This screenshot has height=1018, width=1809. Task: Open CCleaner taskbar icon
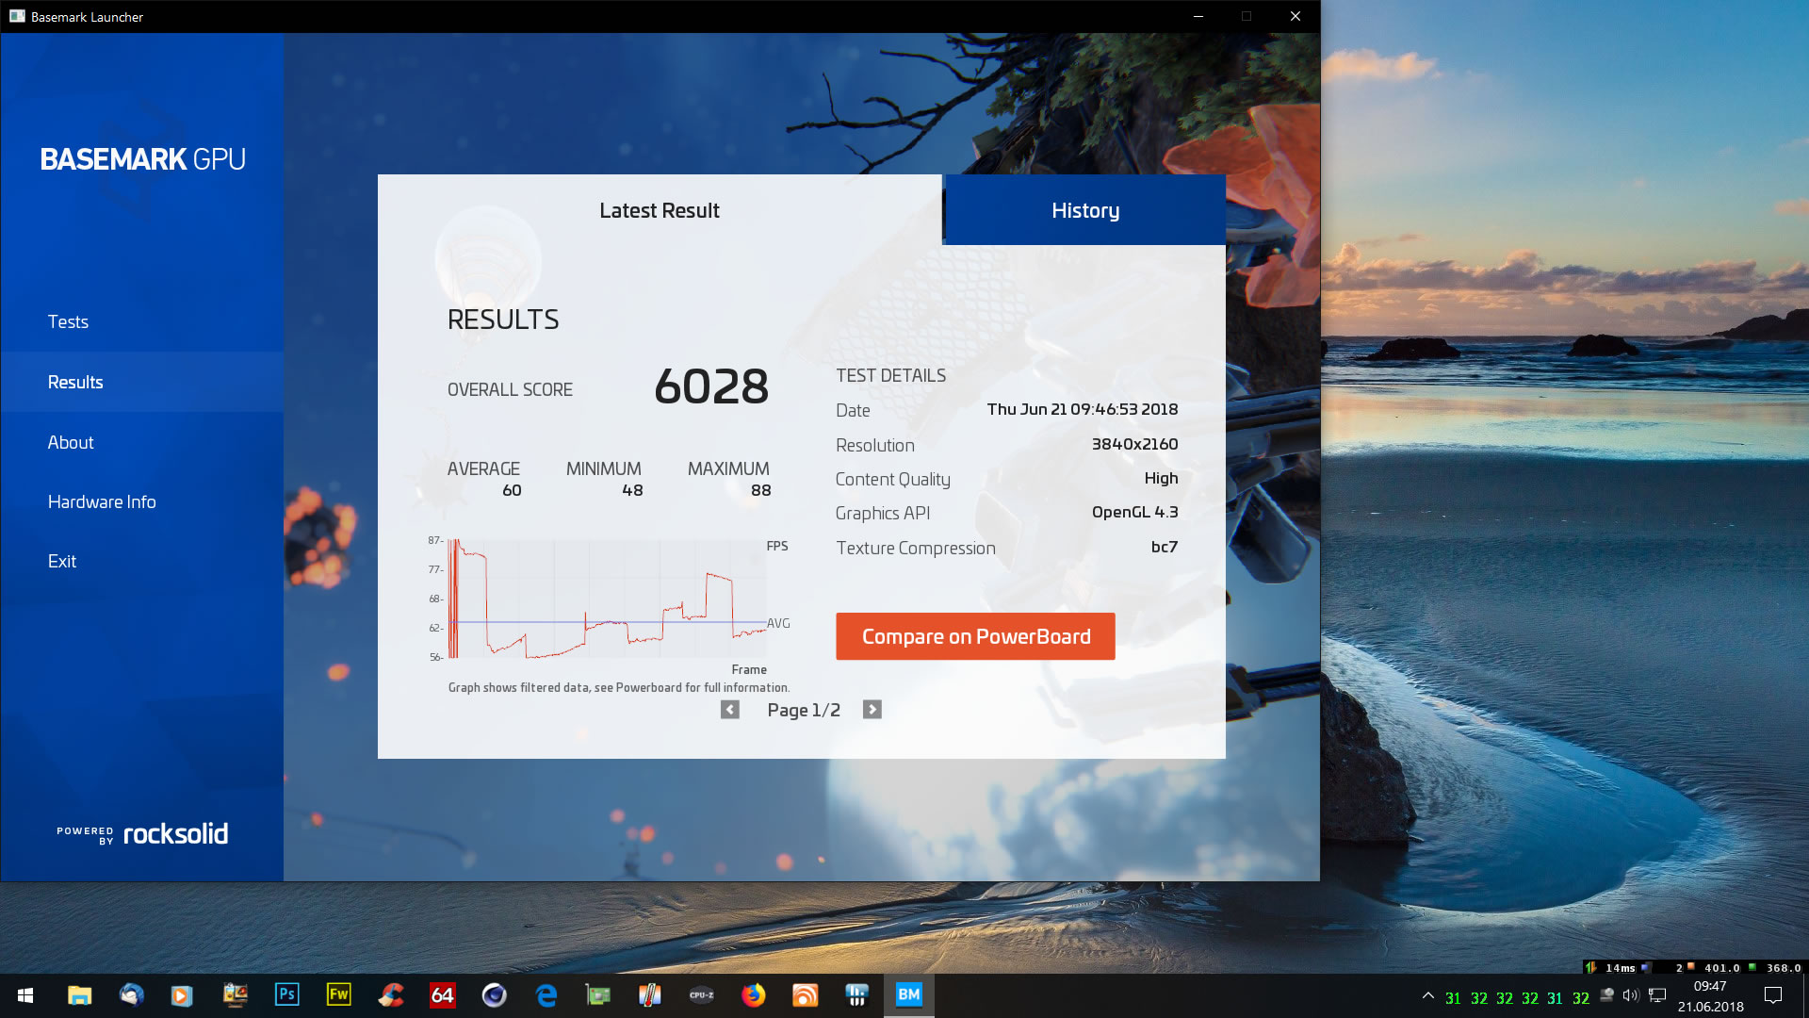coord(391,994)
